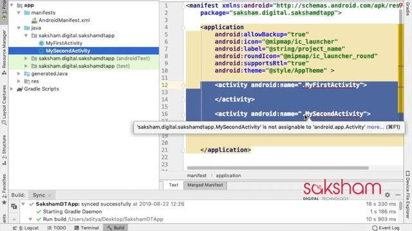Click the editor horizontal scrollbar
This screenshot has width=412, height=231.
click(277, 168)
